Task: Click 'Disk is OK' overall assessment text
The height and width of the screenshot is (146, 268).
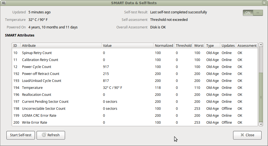Action: tap(158, 27)
